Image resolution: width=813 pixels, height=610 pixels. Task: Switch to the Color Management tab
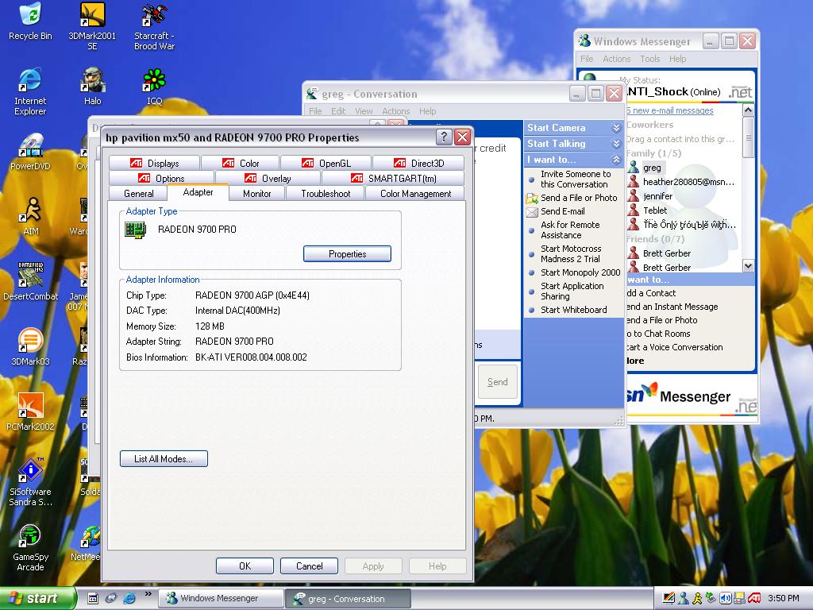coord(415,194)
